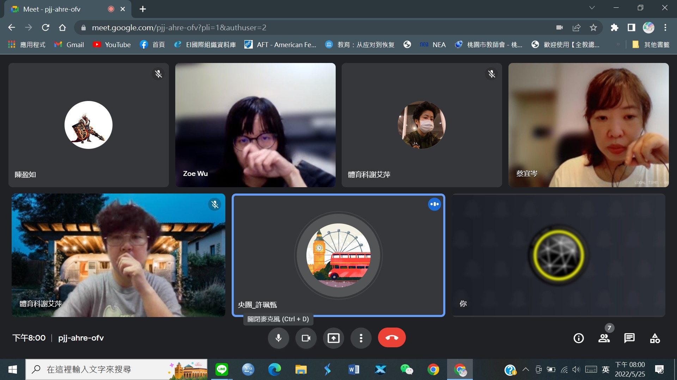Show hidden system tray icons

pos(525,369)
